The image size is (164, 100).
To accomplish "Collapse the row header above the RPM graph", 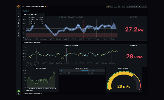I will (x=32, y=43).
